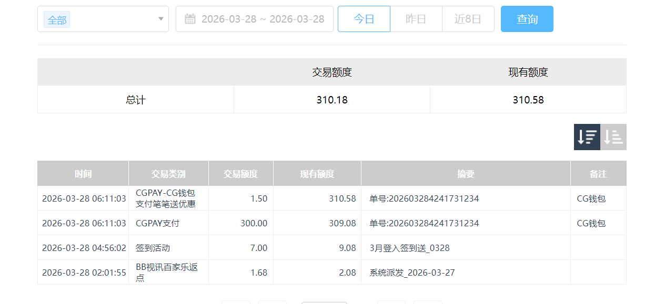
Task: Switch to the 昨日 tab
Action: [x=416, y=19]
